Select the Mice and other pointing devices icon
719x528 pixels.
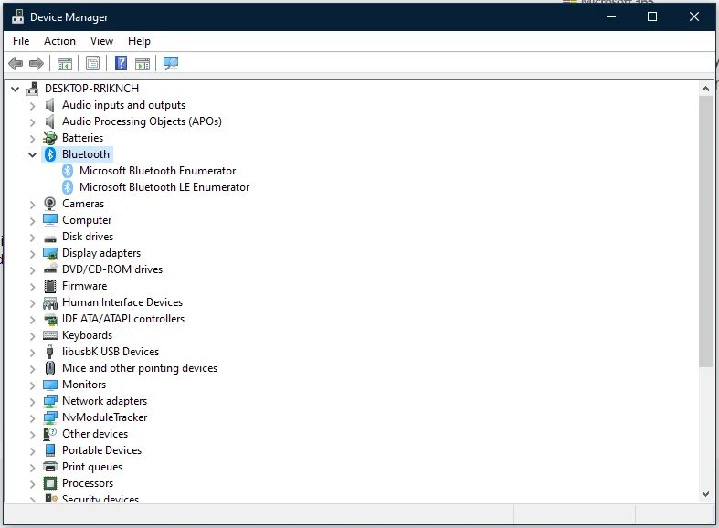[x=50, y=368]
